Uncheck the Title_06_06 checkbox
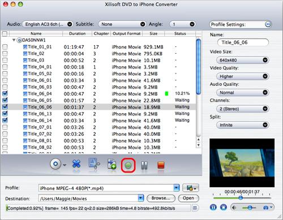283x220 pixels. pos(5,107)
